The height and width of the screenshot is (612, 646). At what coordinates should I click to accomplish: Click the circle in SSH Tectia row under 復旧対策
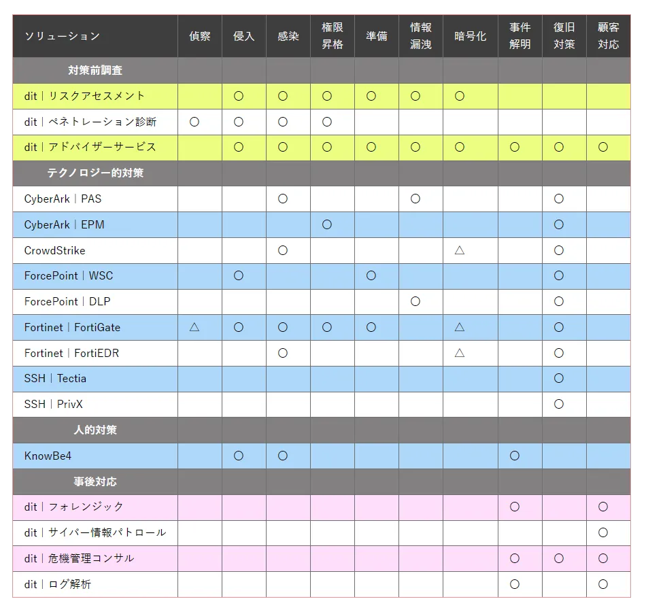pos(559,378)
